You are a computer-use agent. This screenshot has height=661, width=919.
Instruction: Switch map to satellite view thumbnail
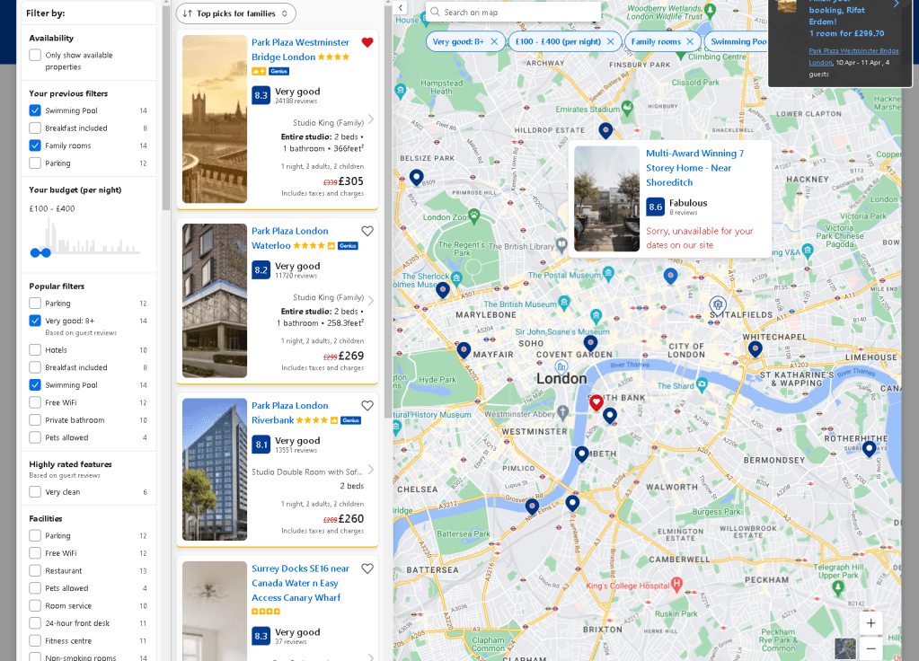pos(845,648)
